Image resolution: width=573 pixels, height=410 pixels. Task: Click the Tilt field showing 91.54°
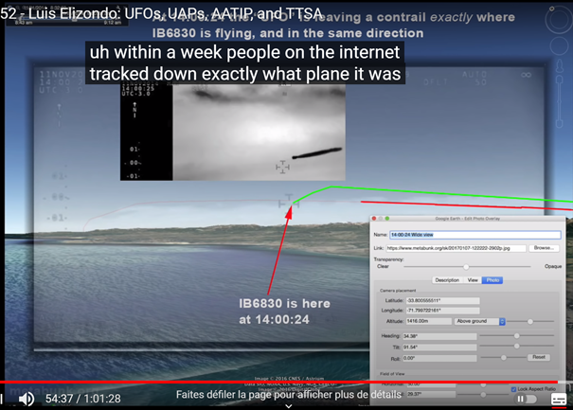point(439,348)
